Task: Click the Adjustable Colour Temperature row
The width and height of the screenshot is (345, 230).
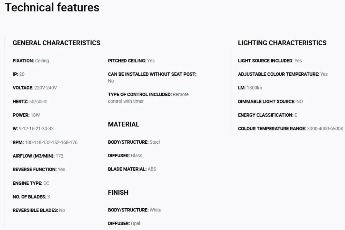Action: tap(283, 74)
